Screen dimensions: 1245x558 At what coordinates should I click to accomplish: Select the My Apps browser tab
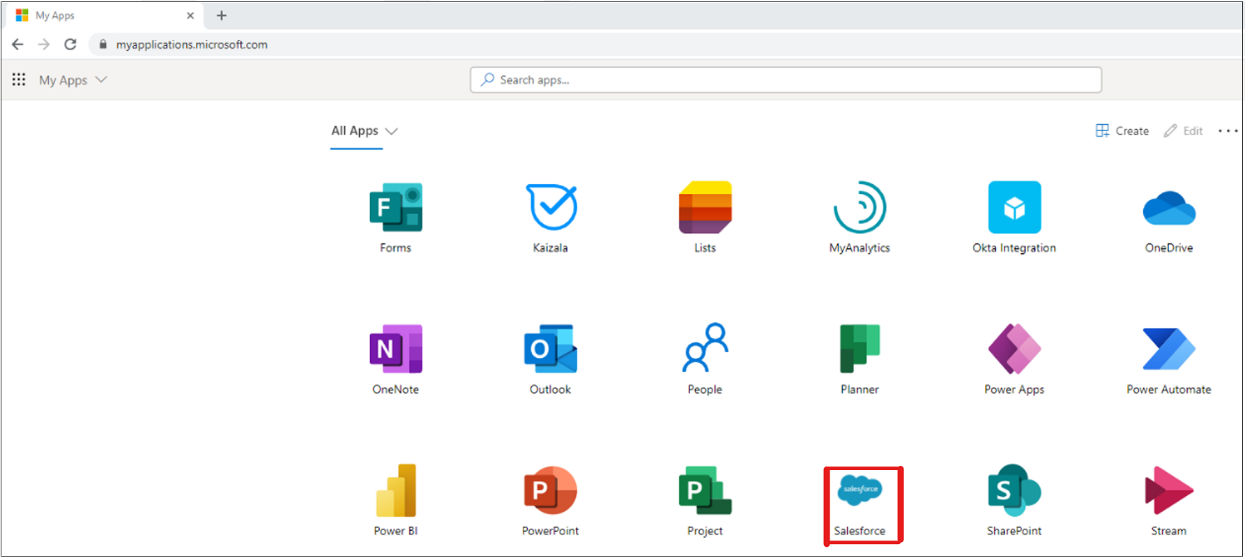point(105,15)
